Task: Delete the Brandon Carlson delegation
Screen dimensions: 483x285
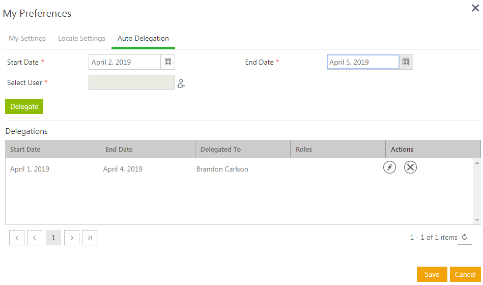Action: [x=410, y=167]
